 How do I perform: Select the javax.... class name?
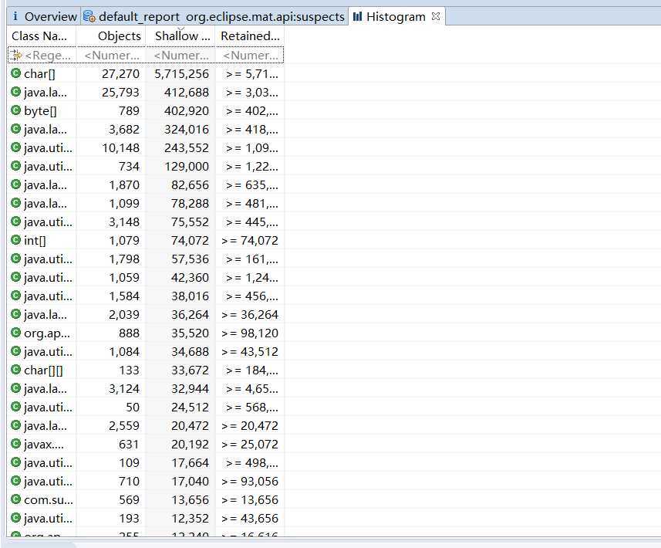tap(44, 445)
